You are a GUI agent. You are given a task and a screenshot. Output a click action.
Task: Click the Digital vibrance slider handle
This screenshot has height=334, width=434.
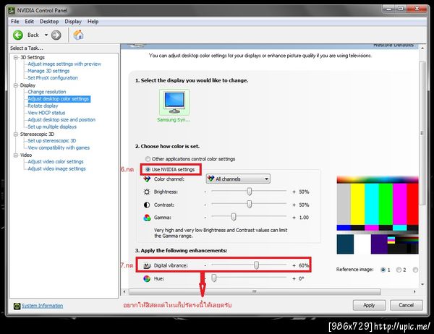(256, 265)
